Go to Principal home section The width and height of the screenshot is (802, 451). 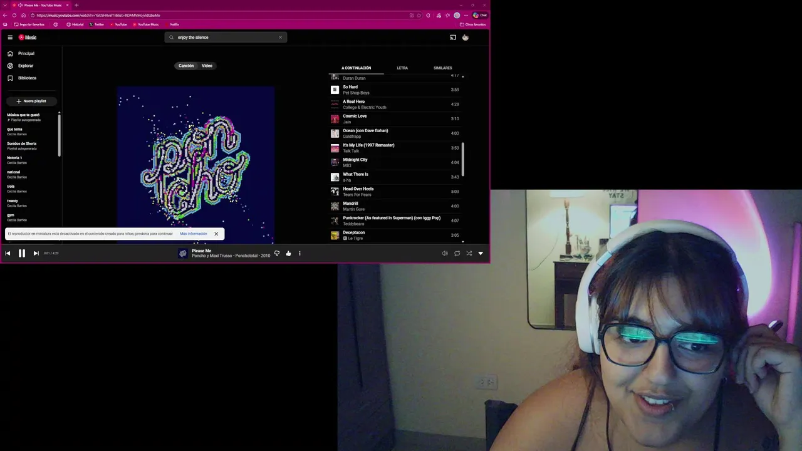click(x=26, y=54)
